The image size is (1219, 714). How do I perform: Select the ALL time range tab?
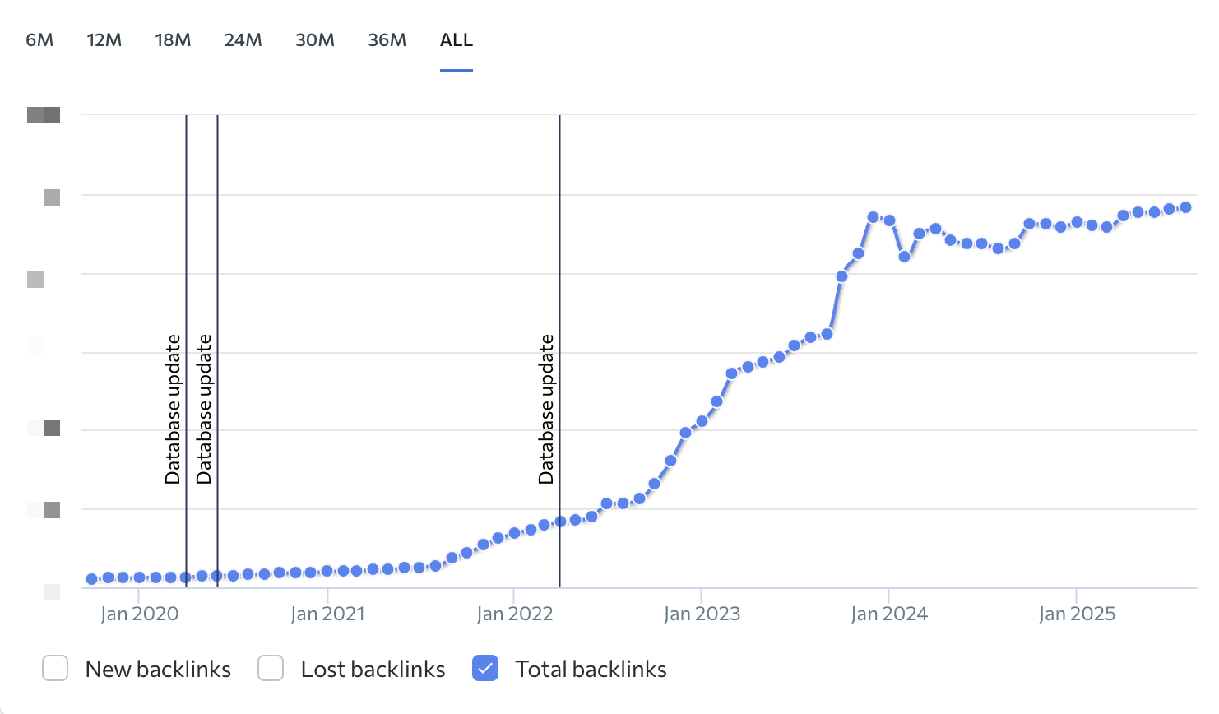pyautogui.click(x=457, y=40)
